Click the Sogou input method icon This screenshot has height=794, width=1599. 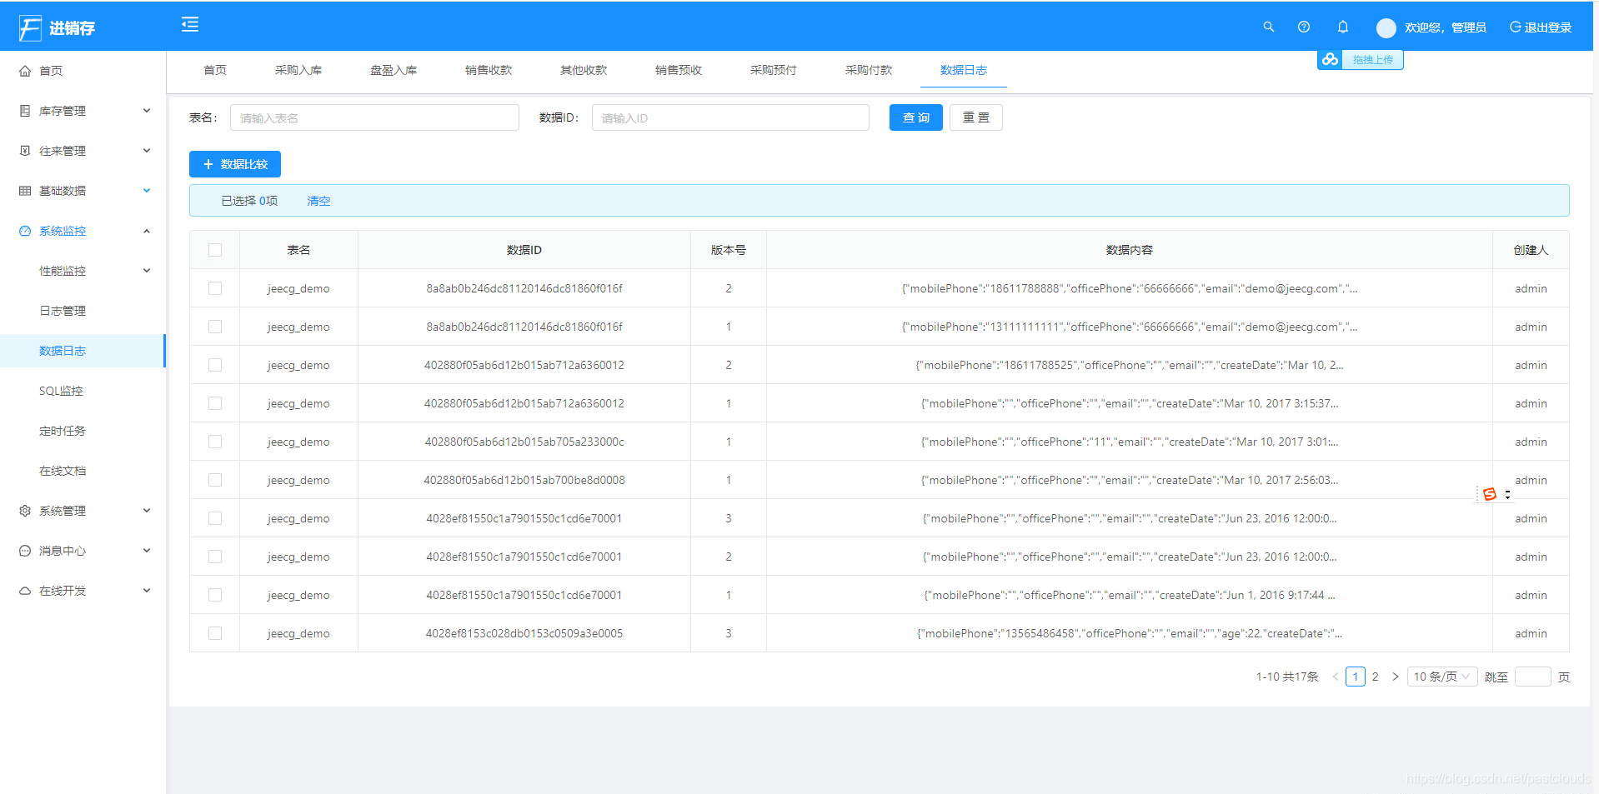click(x=1490, y=494)
